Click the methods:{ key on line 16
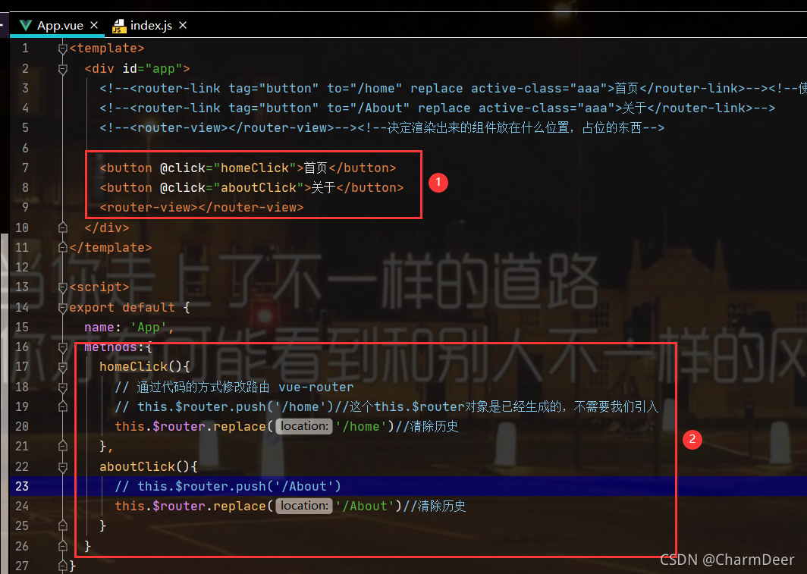Image resolution: width=807 pixels, height=574 pixels. coord(118,347)
